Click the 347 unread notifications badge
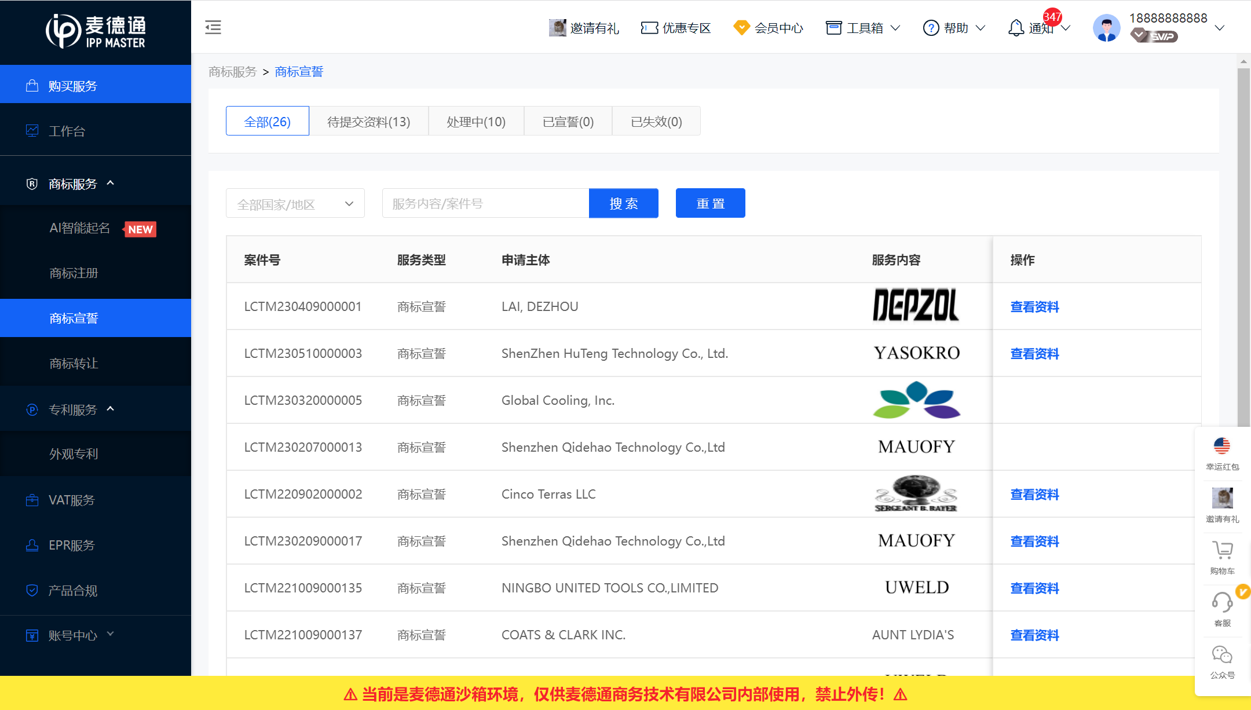1251x710 pixels. pyautogui.click(x=1052, y=17)
